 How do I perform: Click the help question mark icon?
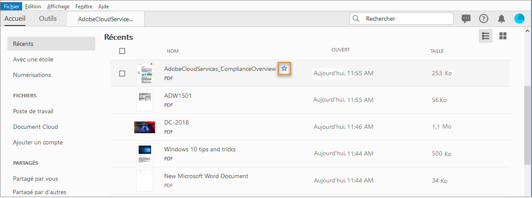[x=483, y=19]
